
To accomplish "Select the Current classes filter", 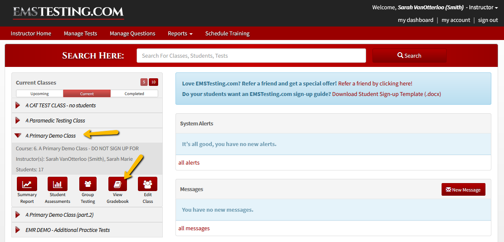I will 87,93.
